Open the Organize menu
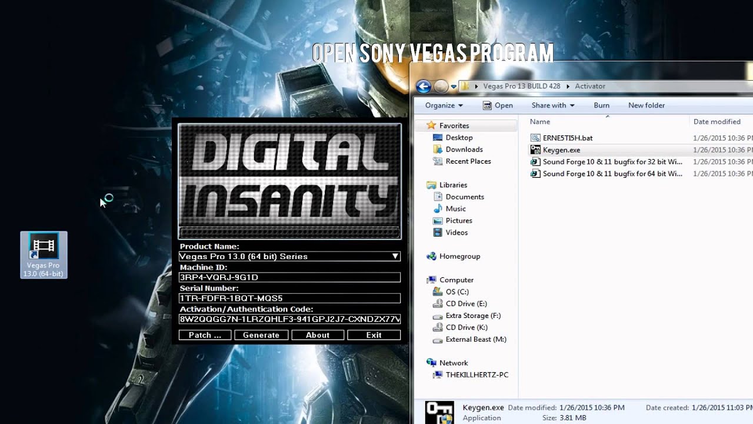Viewport: 753px width, 424px height. (x=444, y=105)
